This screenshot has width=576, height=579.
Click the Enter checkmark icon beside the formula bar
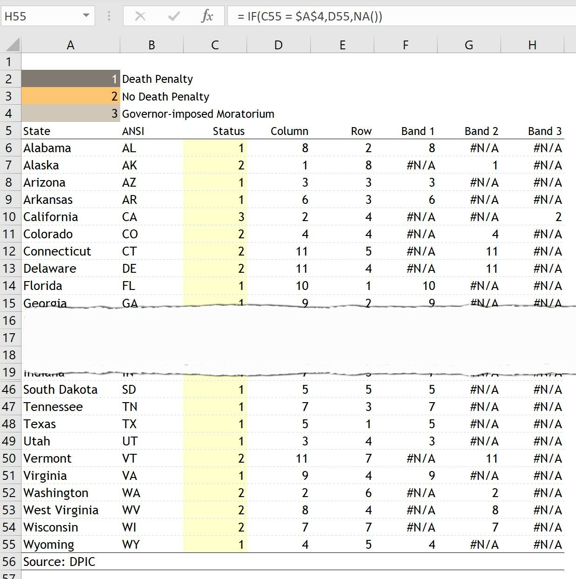[173, 16]
